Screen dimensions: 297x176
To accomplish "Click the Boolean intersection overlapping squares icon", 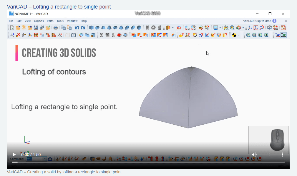I will tap(173, 35).
